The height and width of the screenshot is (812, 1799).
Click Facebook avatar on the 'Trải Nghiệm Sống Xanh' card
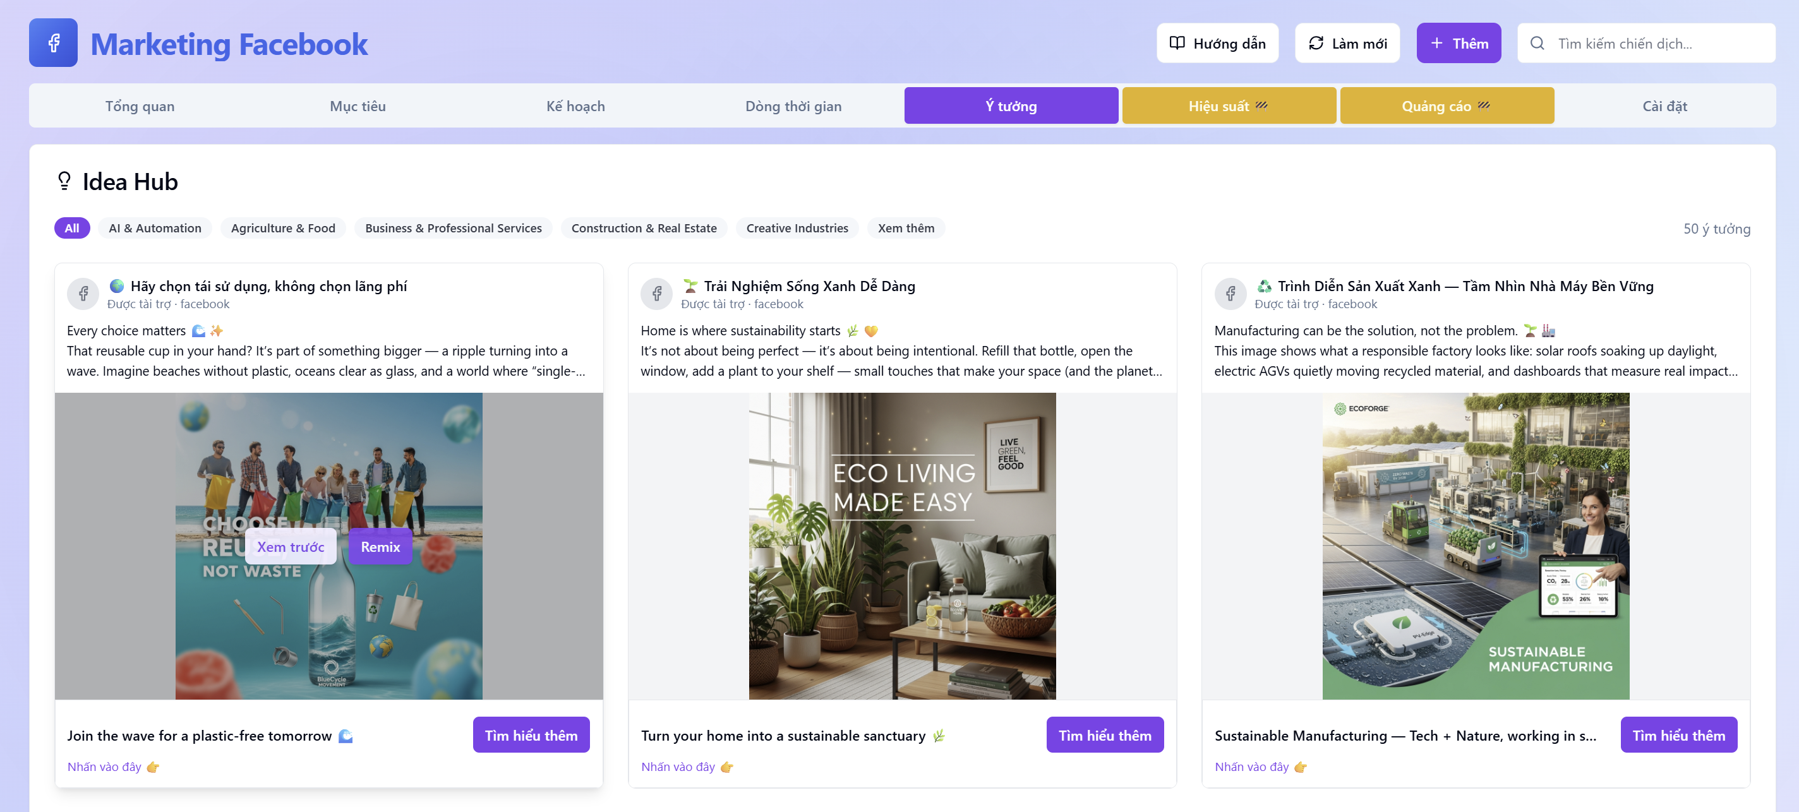pos(656,294)
